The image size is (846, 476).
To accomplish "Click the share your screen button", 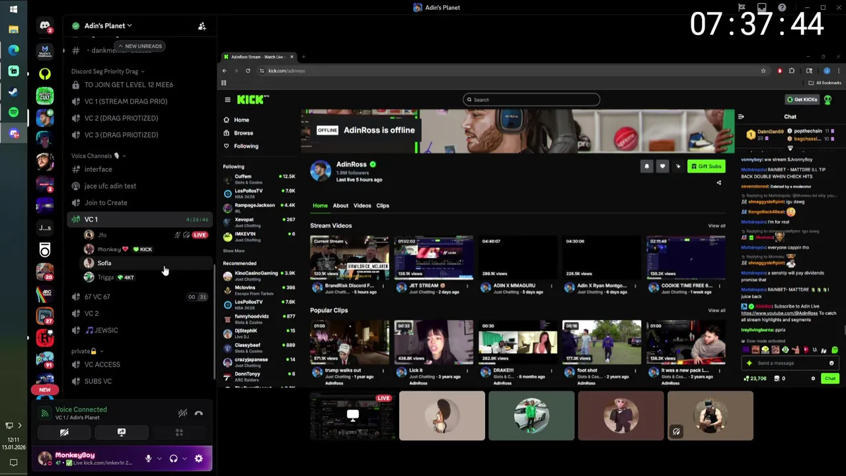I will (122, 432).
